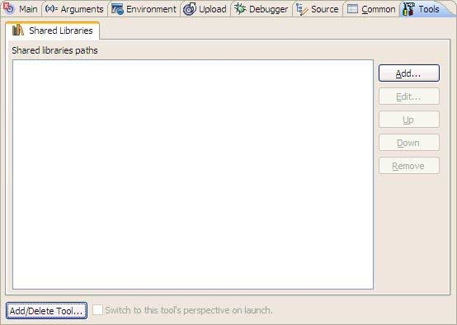Click the Up button
The height and width of the screenshot is (325, 457).
409,120
